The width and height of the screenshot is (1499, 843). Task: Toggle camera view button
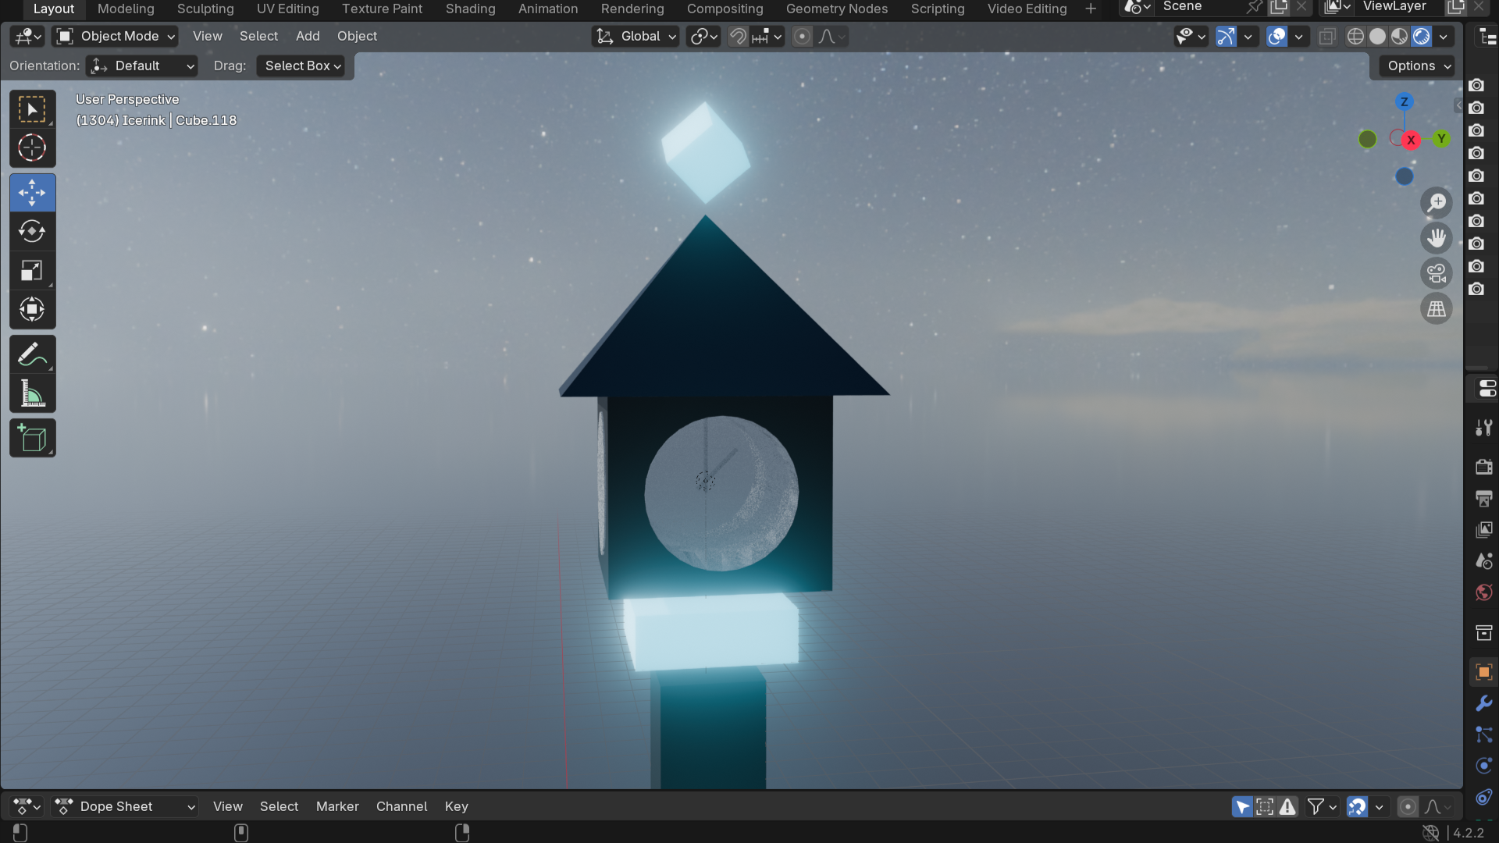[1436, 274]
